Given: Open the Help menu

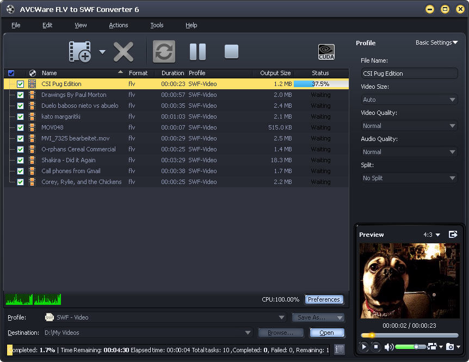Looking at the screenshot, I should click(x=191, y=25).
